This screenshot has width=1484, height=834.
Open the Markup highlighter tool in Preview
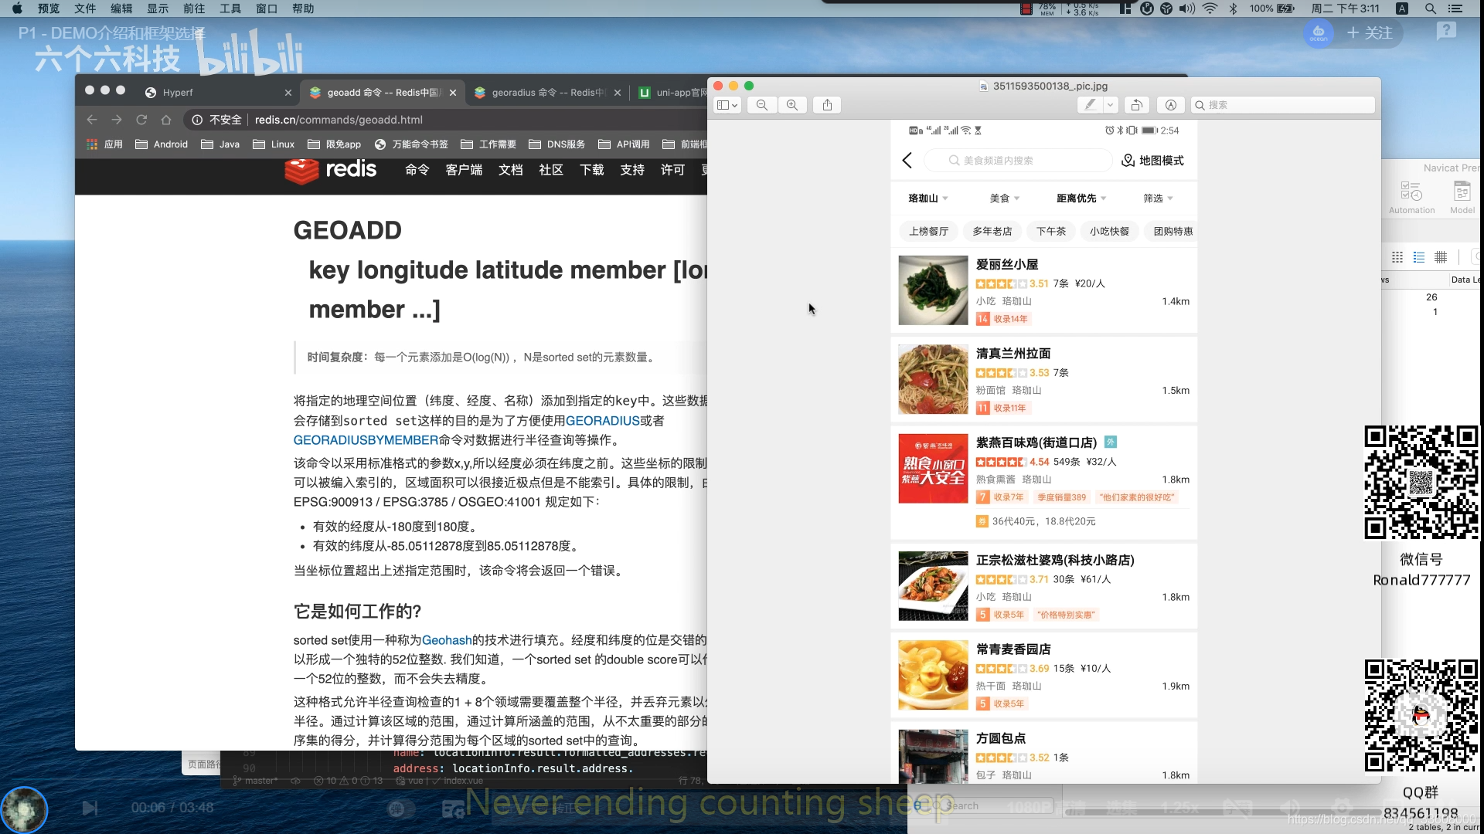[1090, 105]
